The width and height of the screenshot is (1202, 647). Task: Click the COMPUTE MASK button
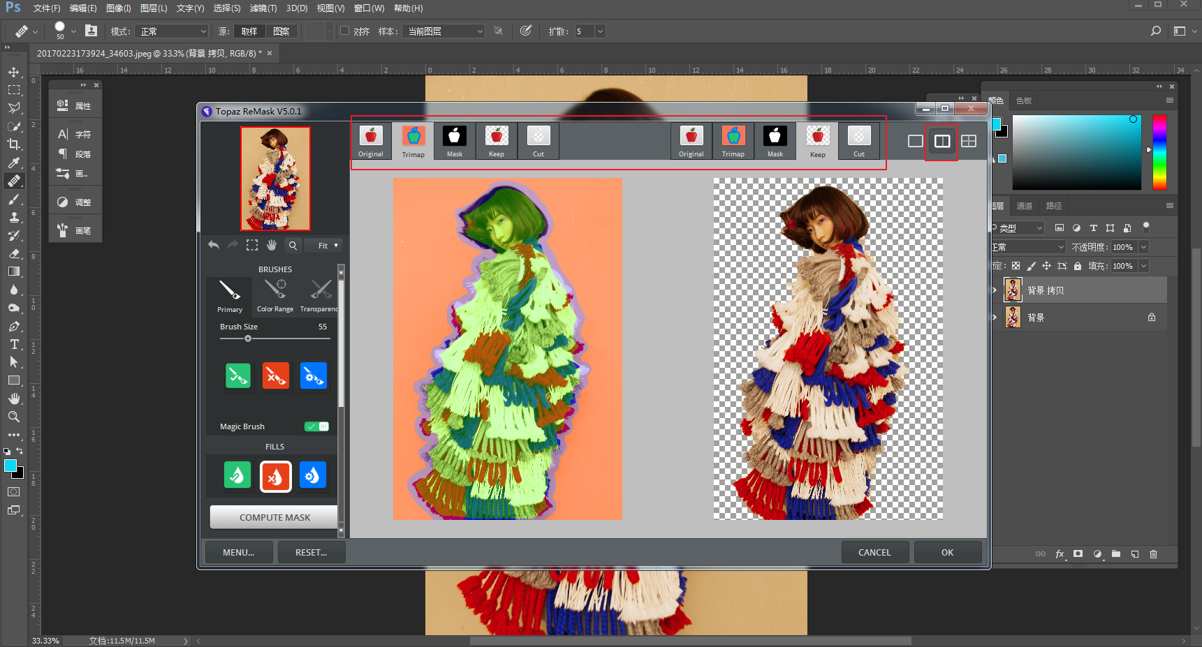point(274,517)
